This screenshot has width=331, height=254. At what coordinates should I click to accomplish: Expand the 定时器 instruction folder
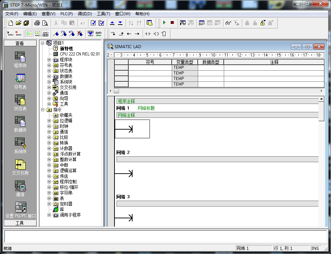click(x=49, y=204)
